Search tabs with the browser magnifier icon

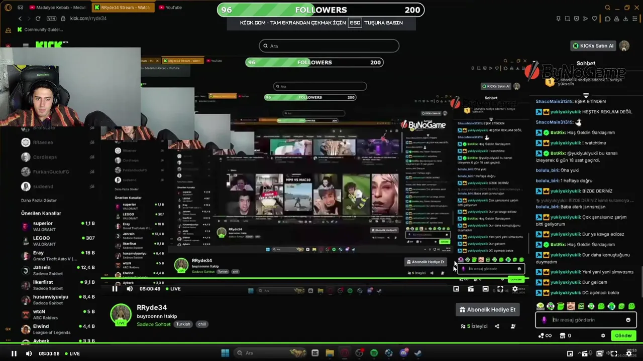[x=607, y=8]
